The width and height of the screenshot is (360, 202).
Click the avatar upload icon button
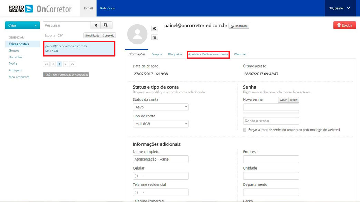[x=155, y=29]
